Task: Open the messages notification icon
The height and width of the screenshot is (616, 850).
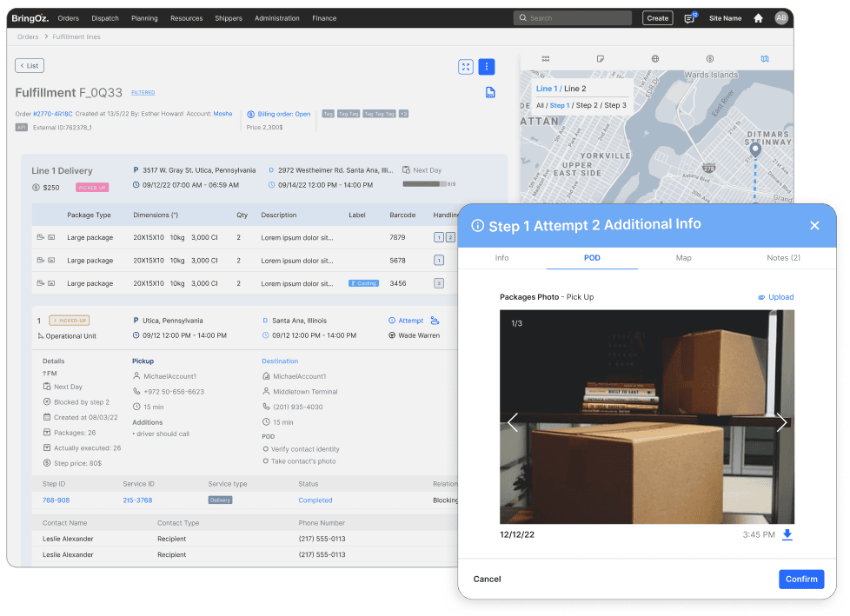Action: pos(689,18)
